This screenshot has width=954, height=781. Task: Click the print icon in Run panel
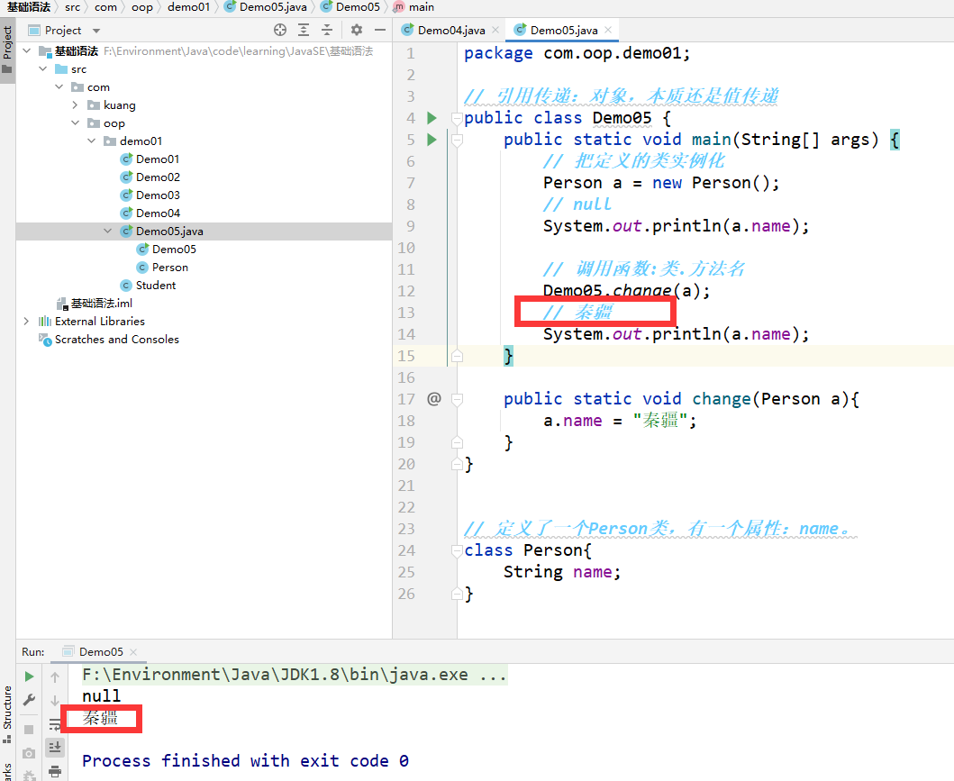pyautogui.click(x=55, y=771)
